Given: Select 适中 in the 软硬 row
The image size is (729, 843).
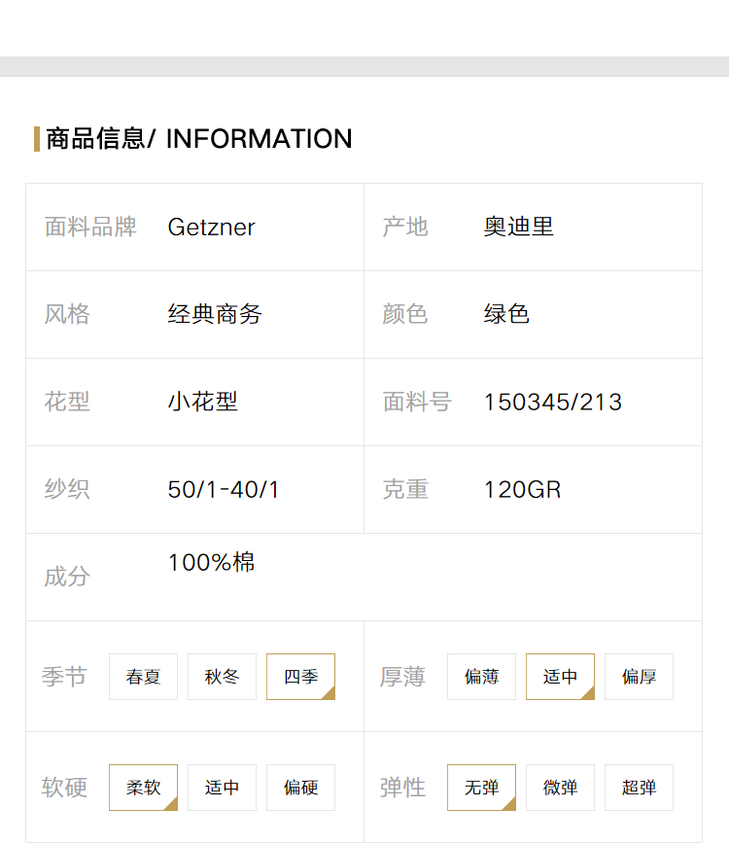Looking at the screenshot, I should tap(222, 787).
